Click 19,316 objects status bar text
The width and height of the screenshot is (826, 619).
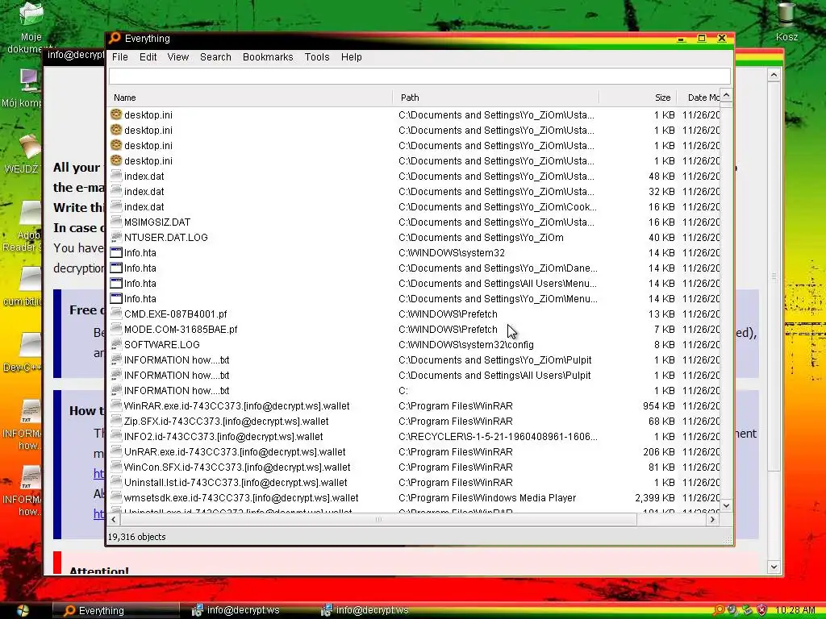tap(137, 537)
